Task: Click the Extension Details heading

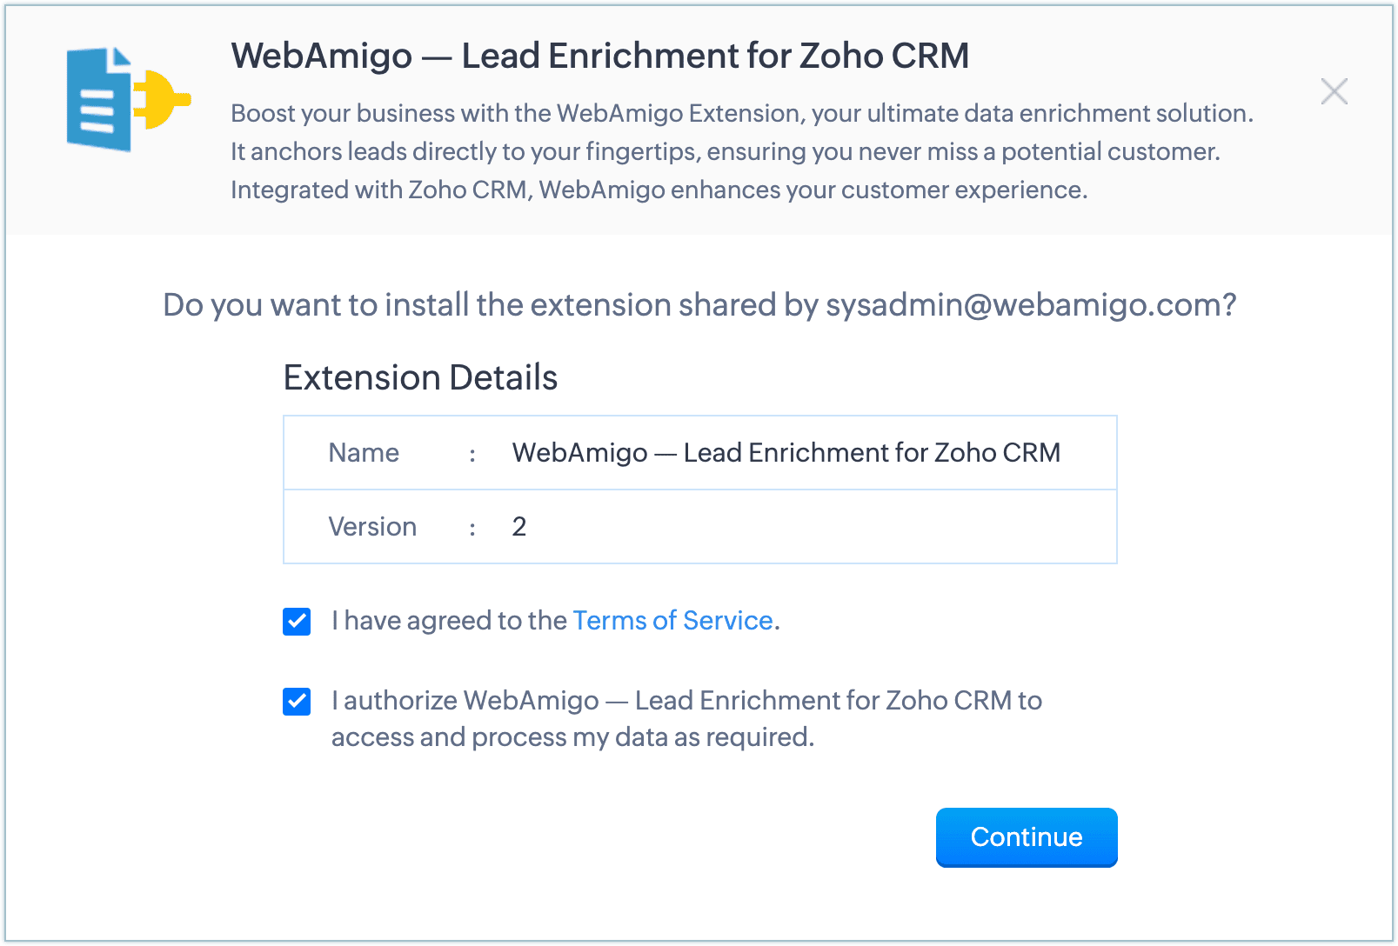Action: click(420, 378)
